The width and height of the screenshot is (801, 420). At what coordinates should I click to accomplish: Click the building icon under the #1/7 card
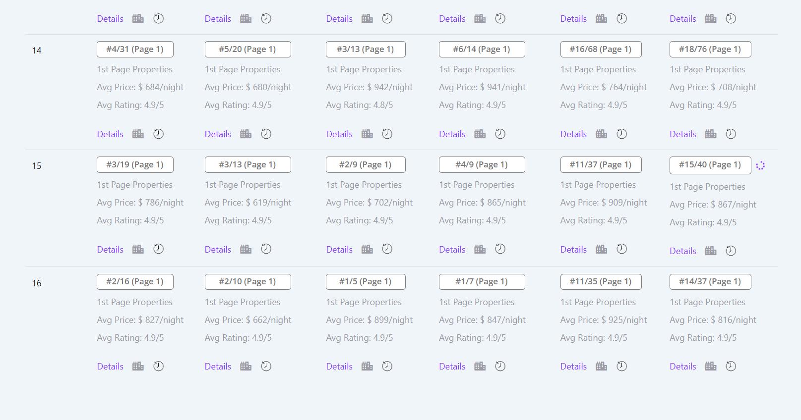coord(480,366)
